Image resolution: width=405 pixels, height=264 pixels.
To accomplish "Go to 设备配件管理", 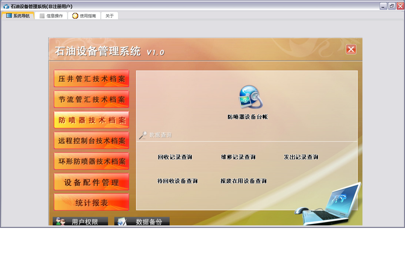I will tap(91, 182).
